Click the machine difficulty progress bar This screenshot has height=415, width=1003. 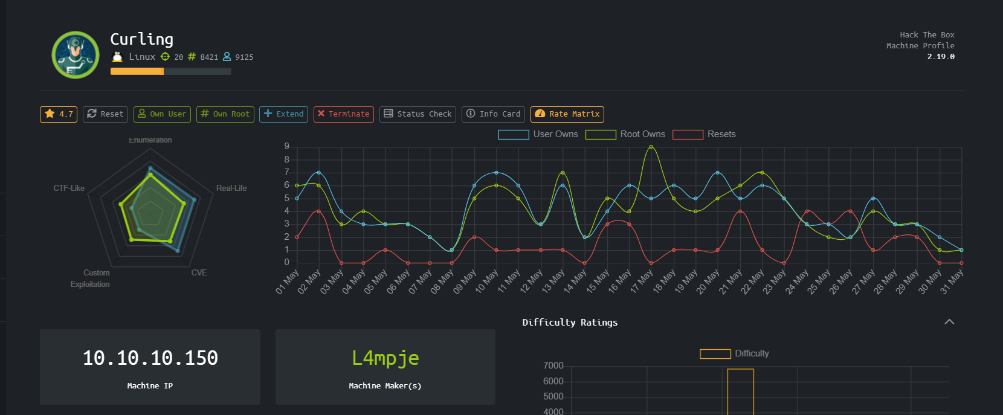(x=170, y=71)
